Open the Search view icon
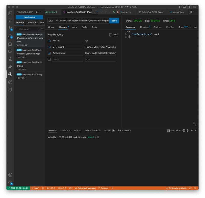Image resolution: width=205 pixels, height=198 pixels. pyautogui.click(x=10, y=20)
